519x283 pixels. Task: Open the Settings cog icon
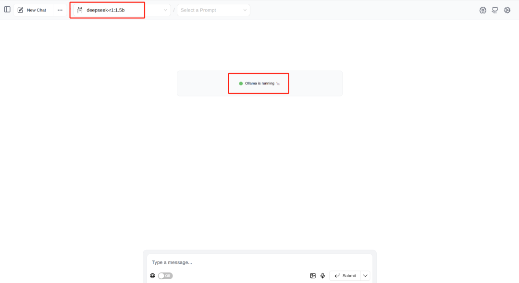pos(507,10)
